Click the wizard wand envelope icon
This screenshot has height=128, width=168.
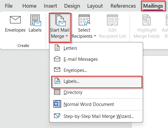click(57, 116)
